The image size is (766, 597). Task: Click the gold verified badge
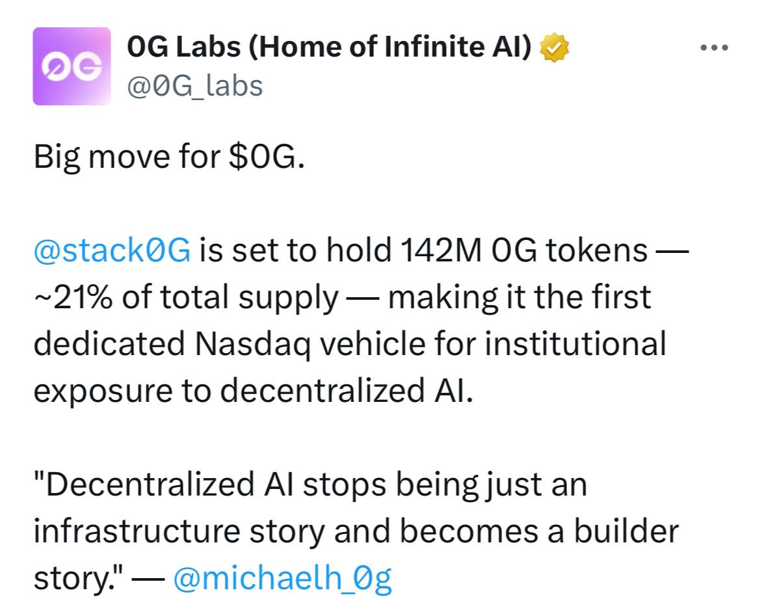click(553, 47)
